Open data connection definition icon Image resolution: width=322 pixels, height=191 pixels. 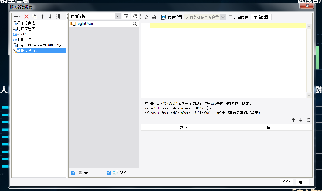coord(126,16)
